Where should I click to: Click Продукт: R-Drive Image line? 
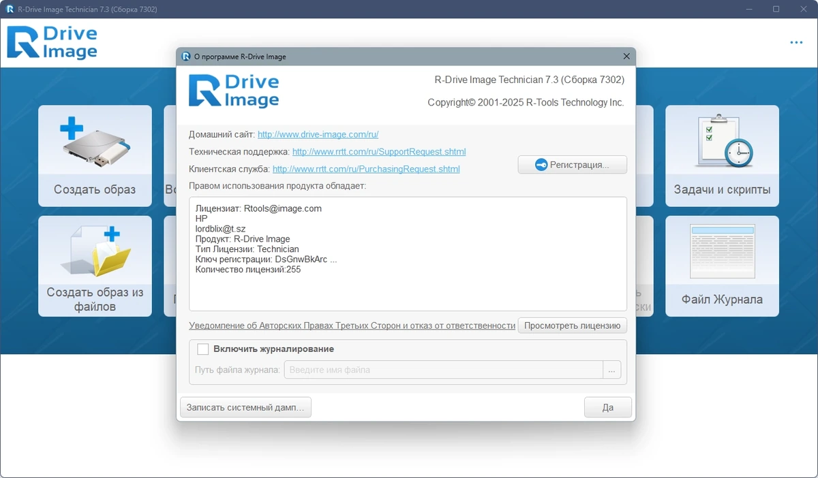click(243, 239)
